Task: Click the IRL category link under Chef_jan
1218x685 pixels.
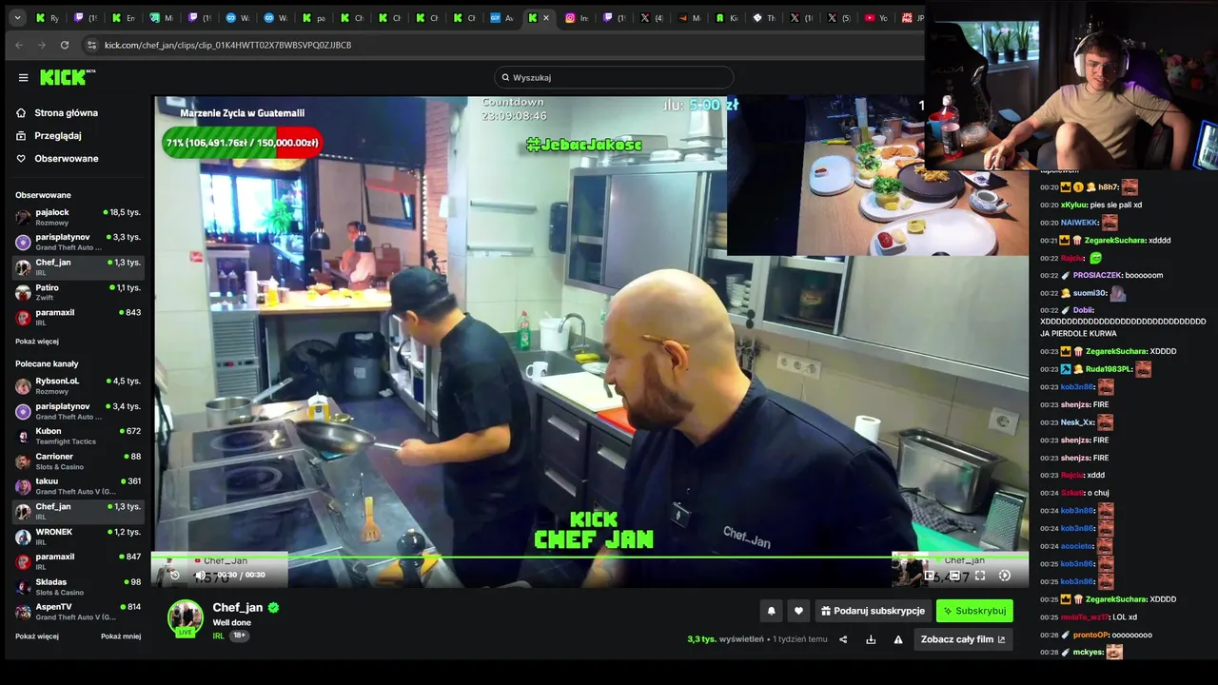Action: click(x=218, y=636)
